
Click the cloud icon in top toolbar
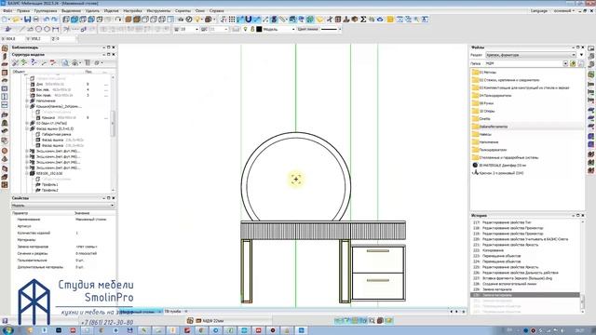point(380,19)
